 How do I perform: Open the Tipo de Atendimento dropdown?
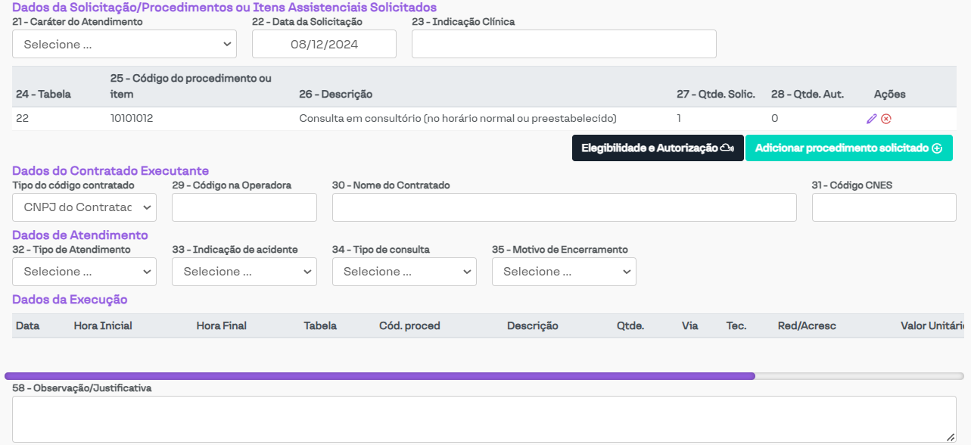click(84, 272)
